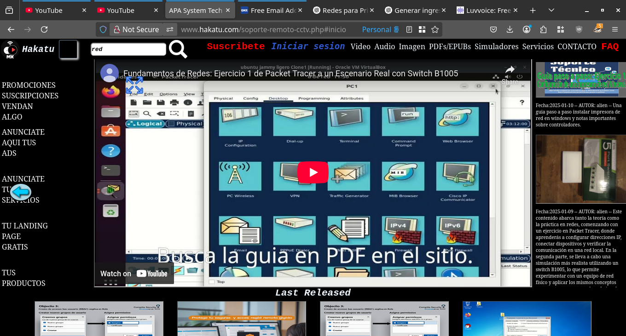The height and width of the screenshot is (336, 626).
Task: Reload the page using the refresh icon
Action: [44, 29]
